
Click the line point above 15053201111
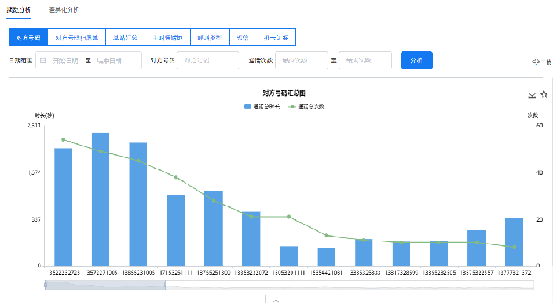click(x=289, y=217)
